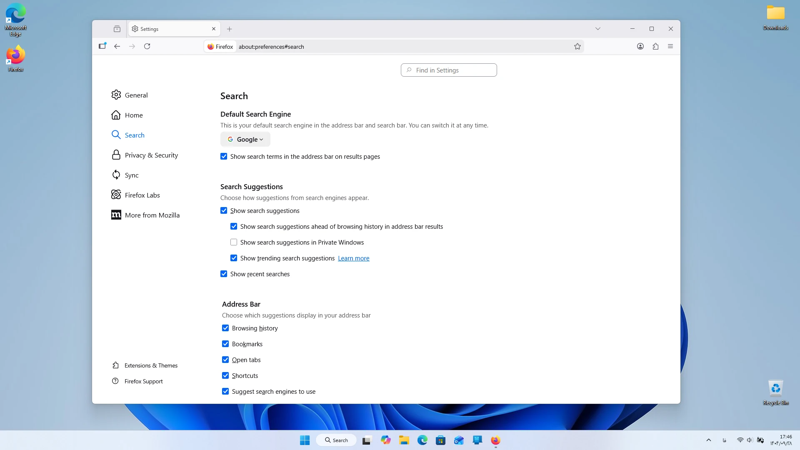Enable search suggestions in Private Windows

click(x=234, y=242)
